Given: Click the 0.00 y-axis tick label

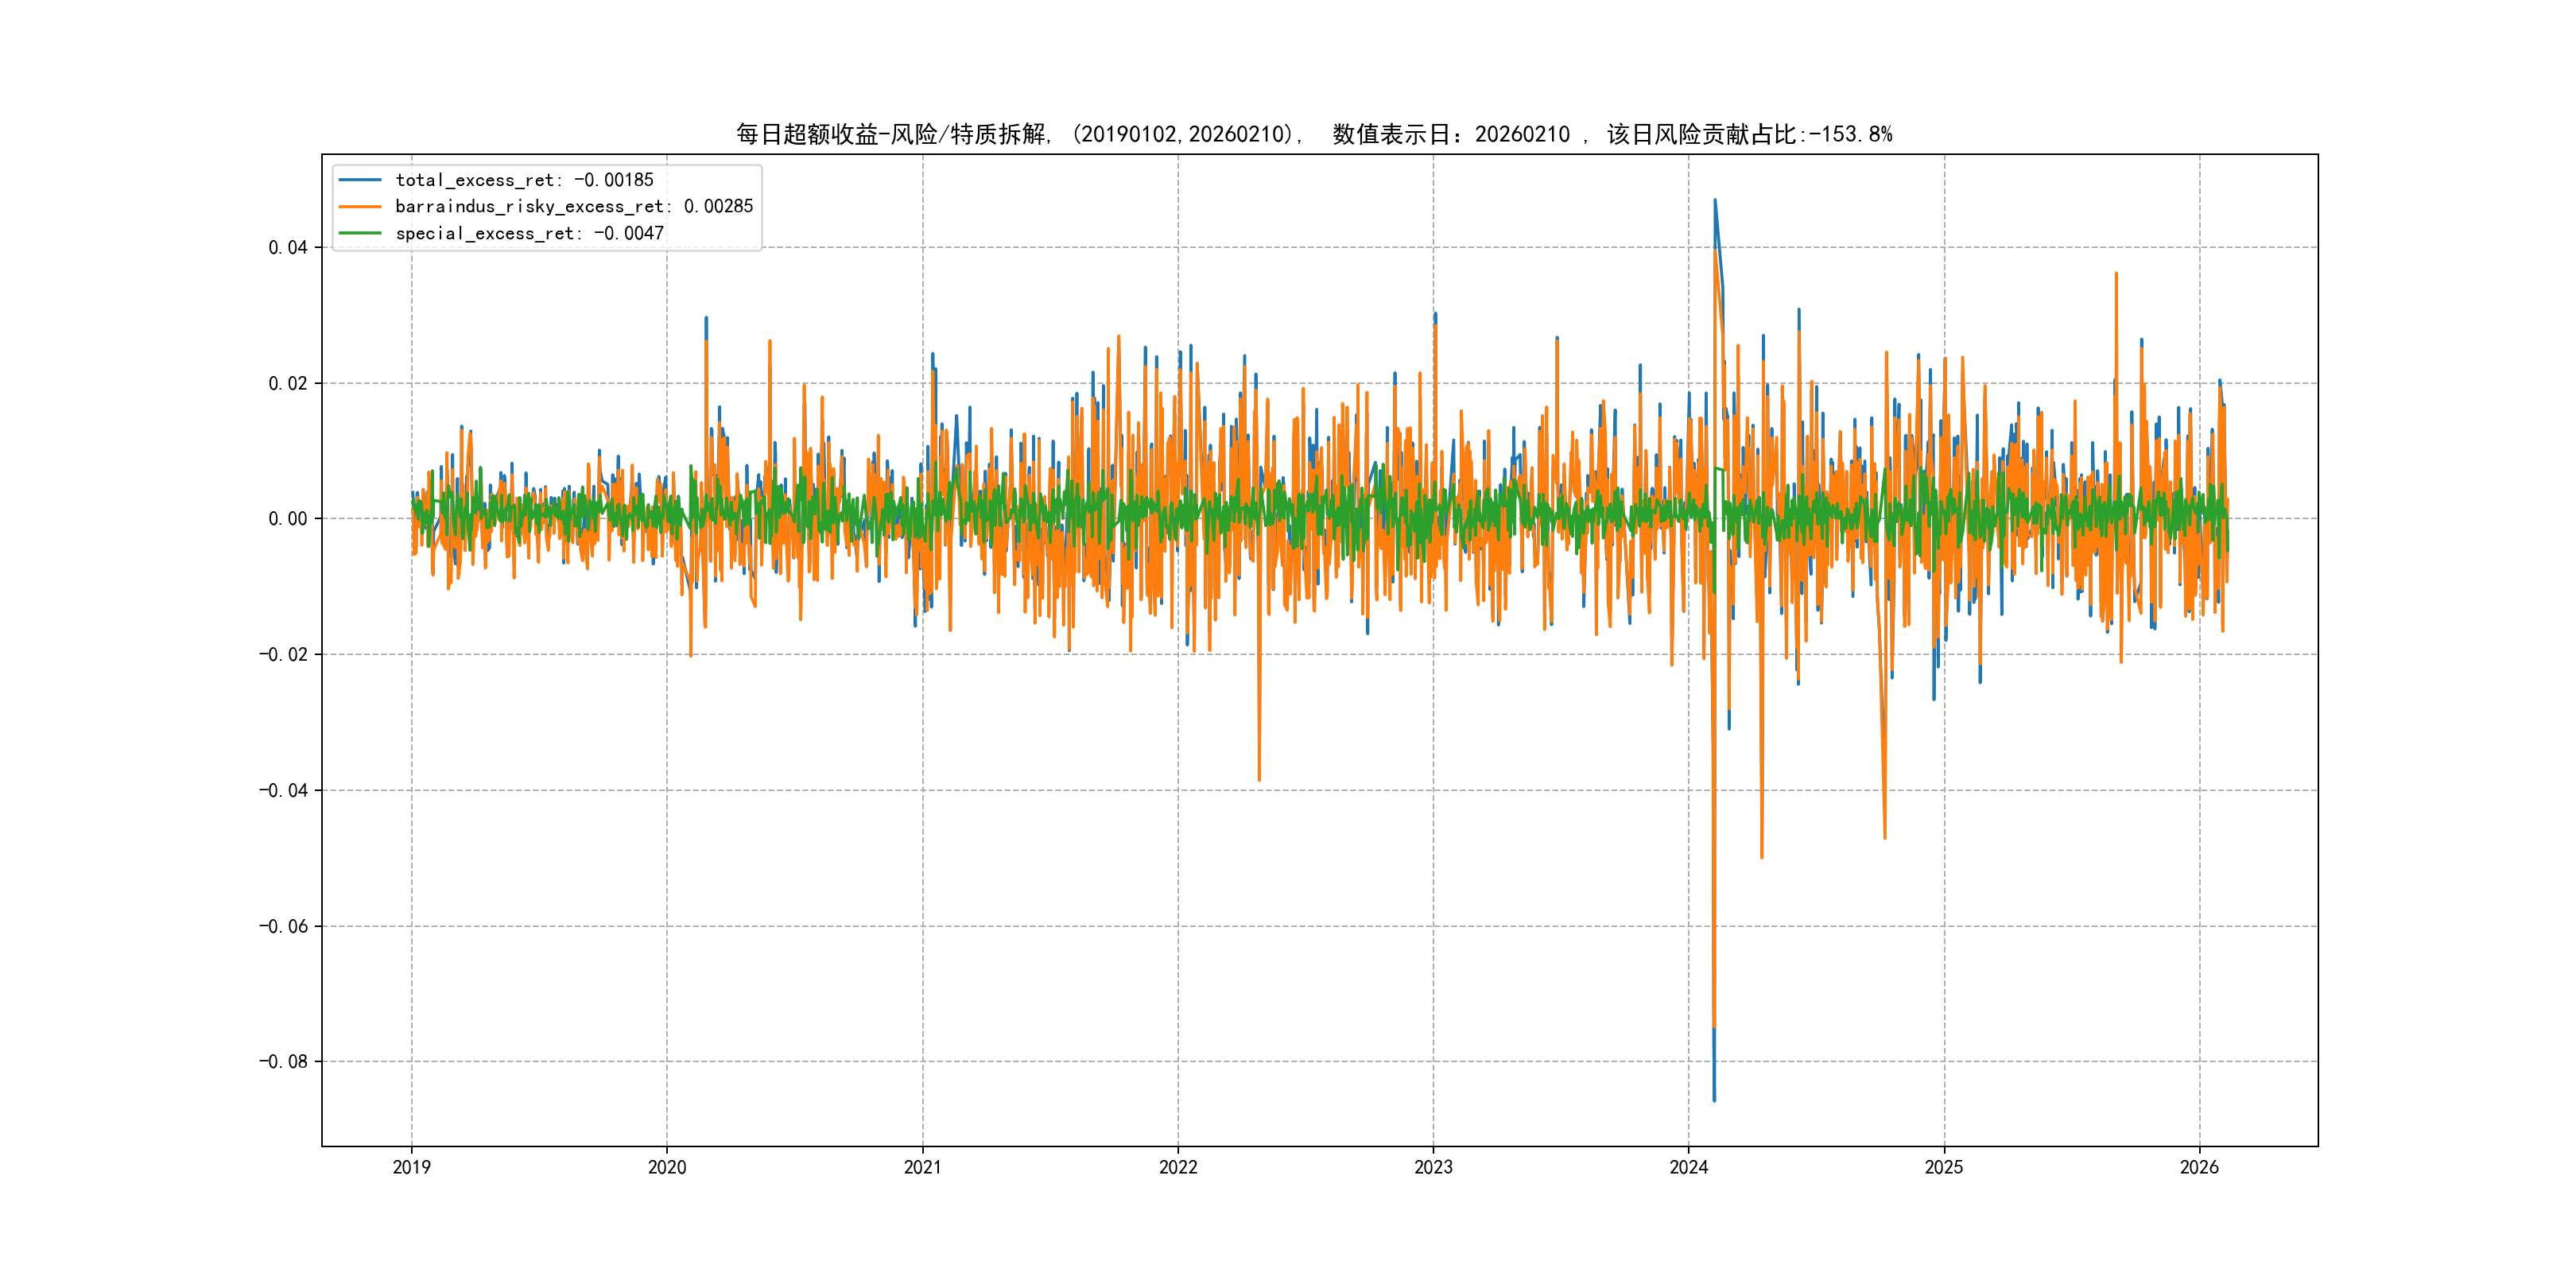Looking at the screenshot, I should pos(288,519).
